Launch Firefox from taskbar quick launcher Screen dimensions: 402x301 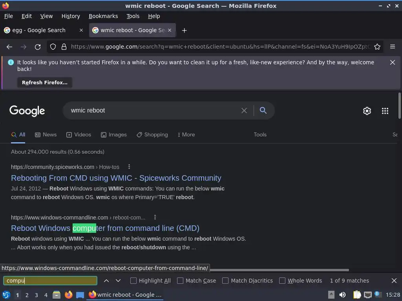click(x=68, y=295)
